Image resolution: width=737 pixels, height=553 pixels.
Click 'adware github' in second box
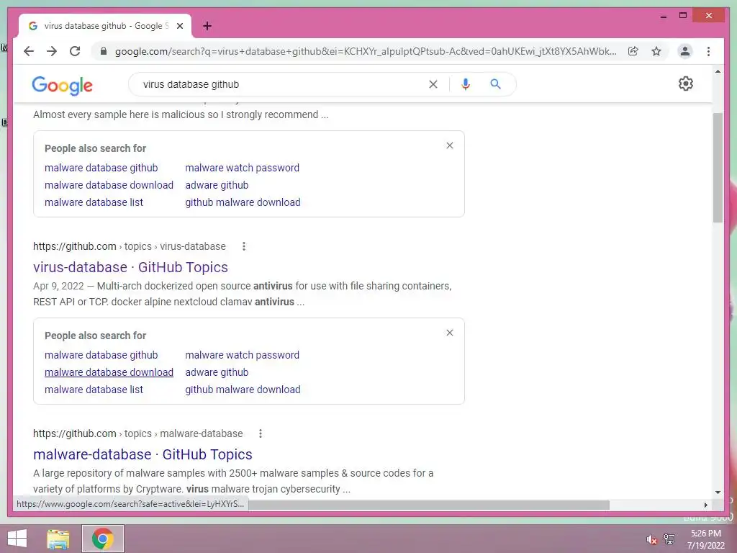[217, 372]
